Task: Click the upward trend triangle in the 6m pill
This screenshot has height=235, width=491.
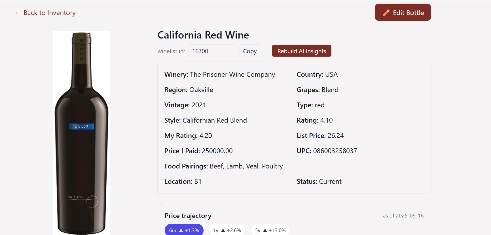Action: point(181,230)
